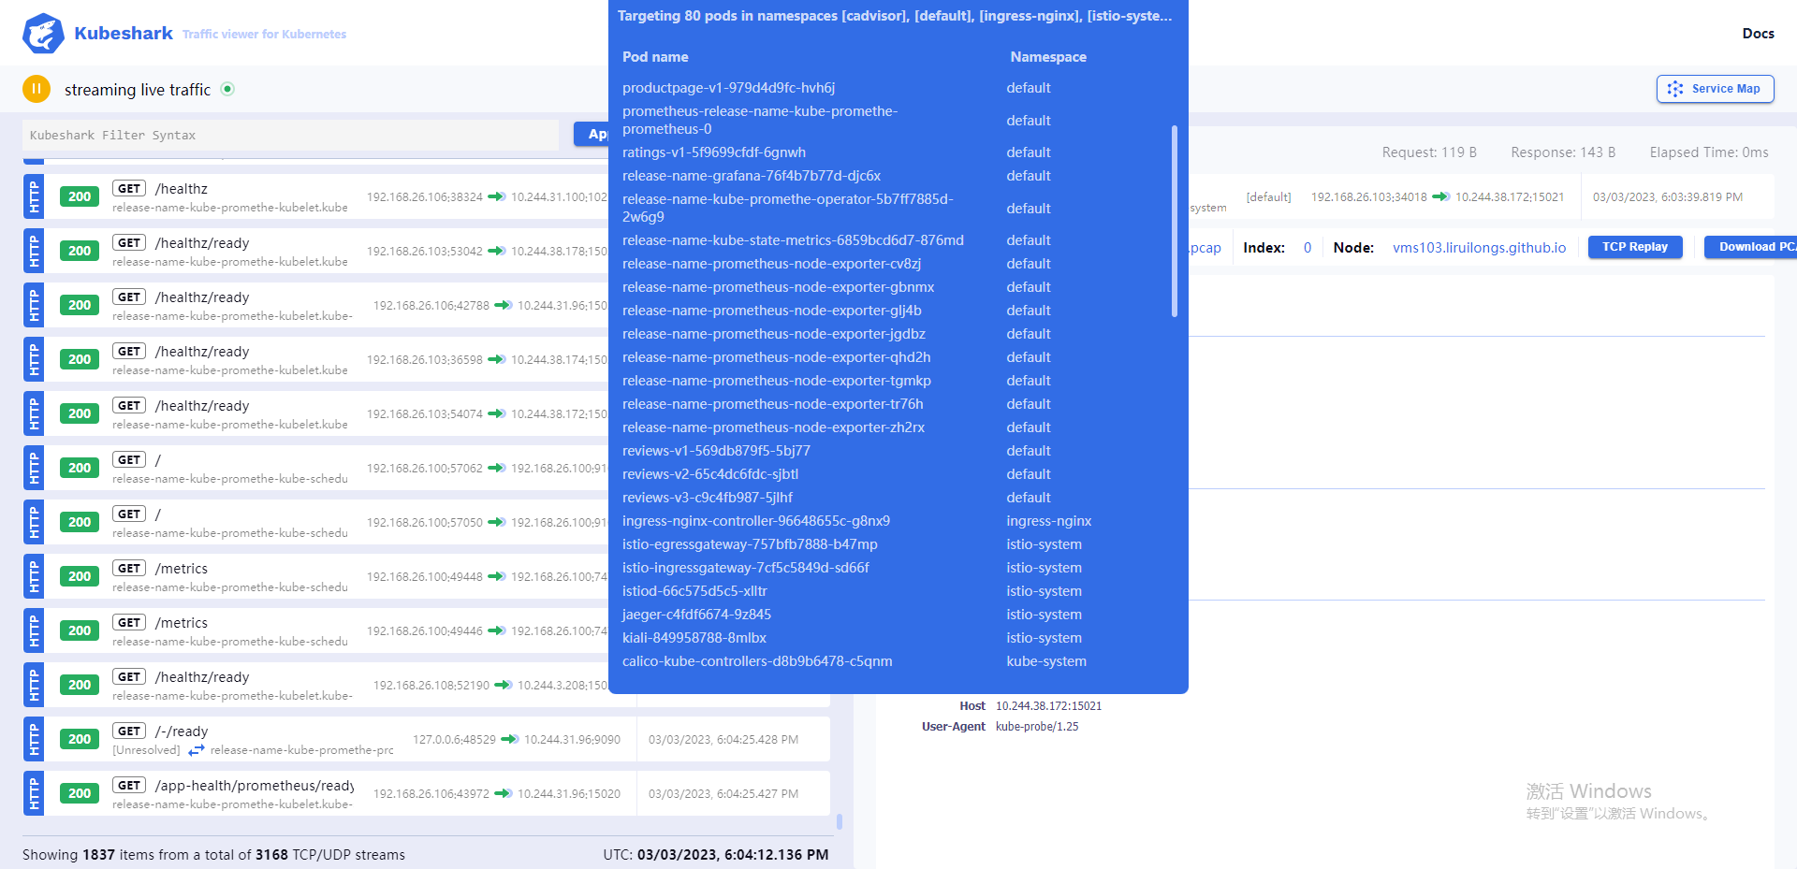This screenshot has width=1797, height=869.
Task: Click the kube-system namespace cell
Action: pos(1046,661)
